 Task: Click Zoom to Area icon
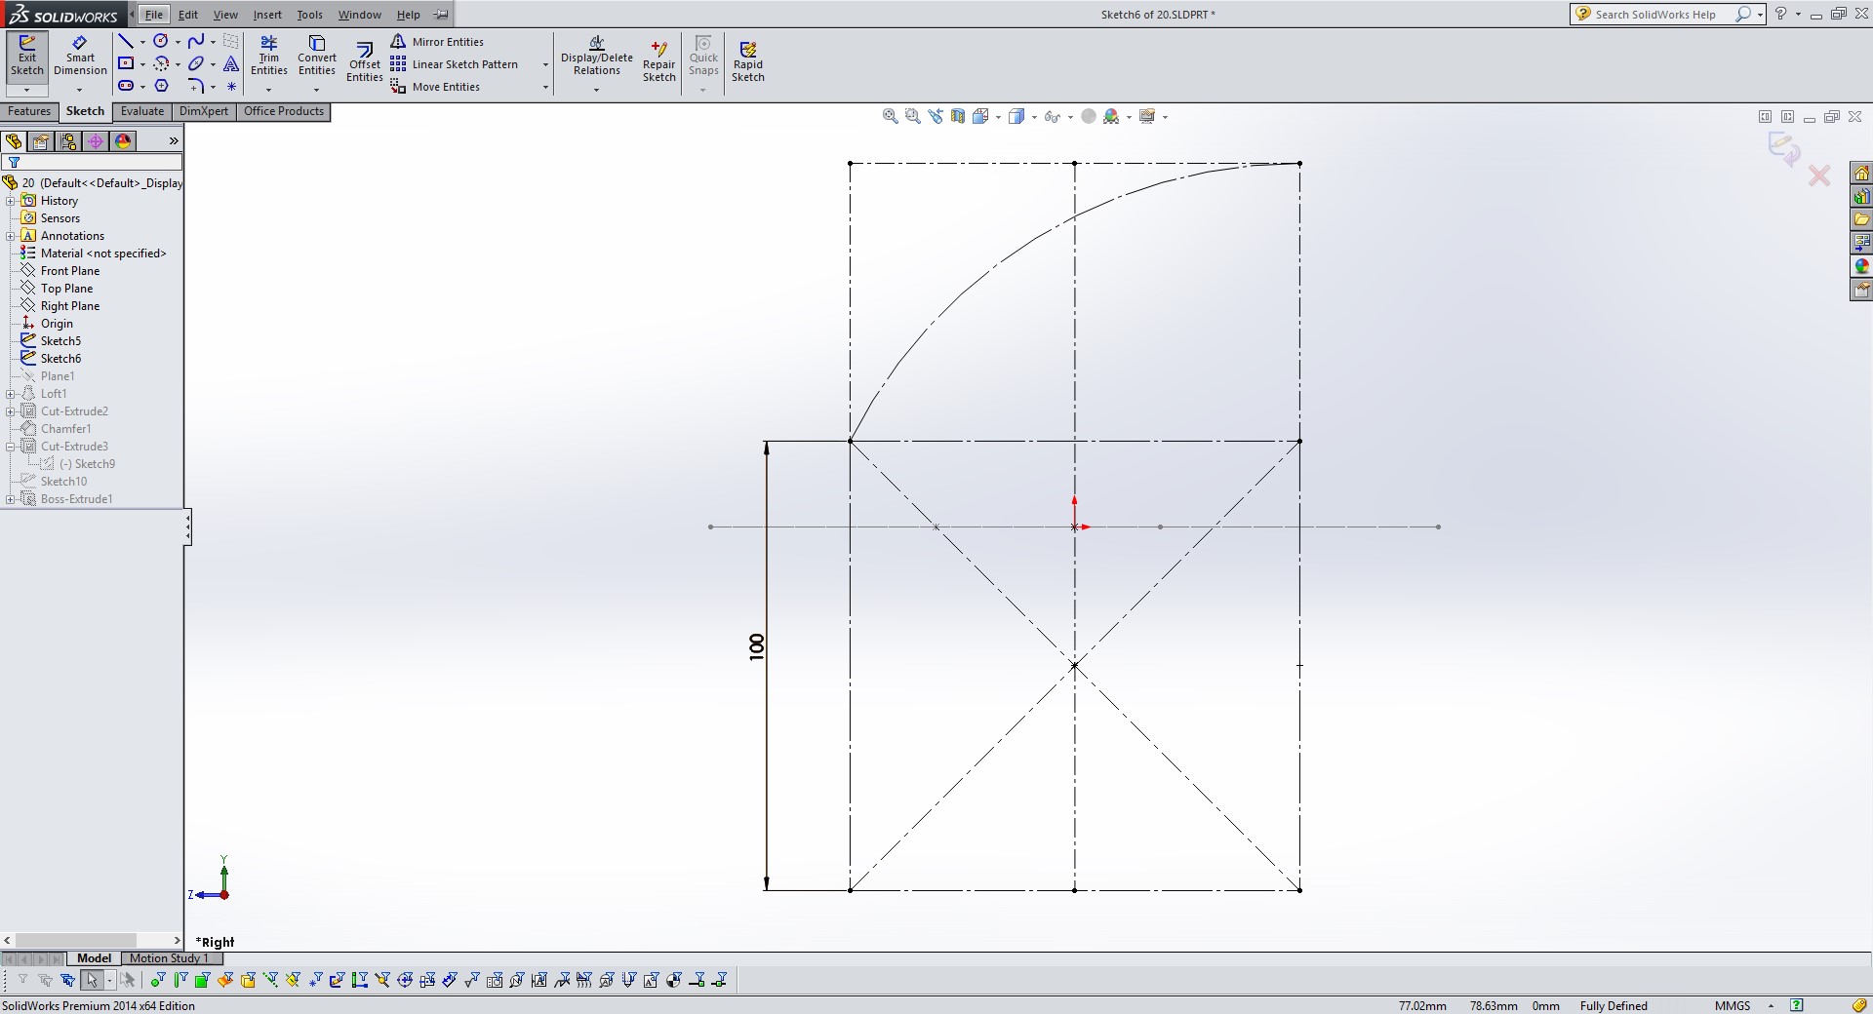913,116
